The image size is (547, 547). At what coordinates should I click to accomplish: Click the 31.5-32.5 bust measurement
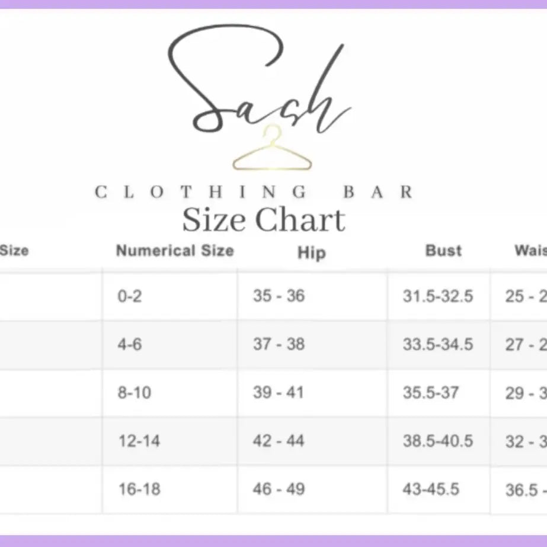[438, 296]
